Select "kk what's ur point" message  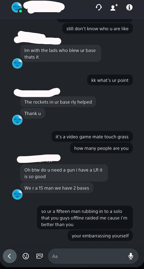pos(110,80)
